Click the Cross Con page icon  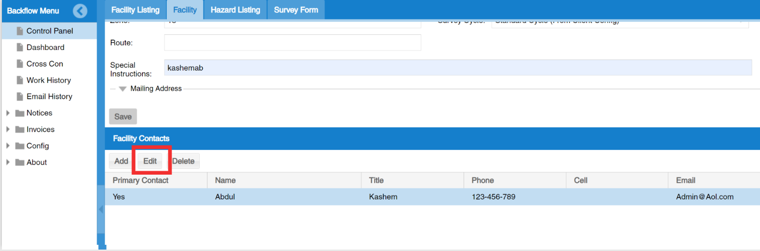(x=20, y=63)
